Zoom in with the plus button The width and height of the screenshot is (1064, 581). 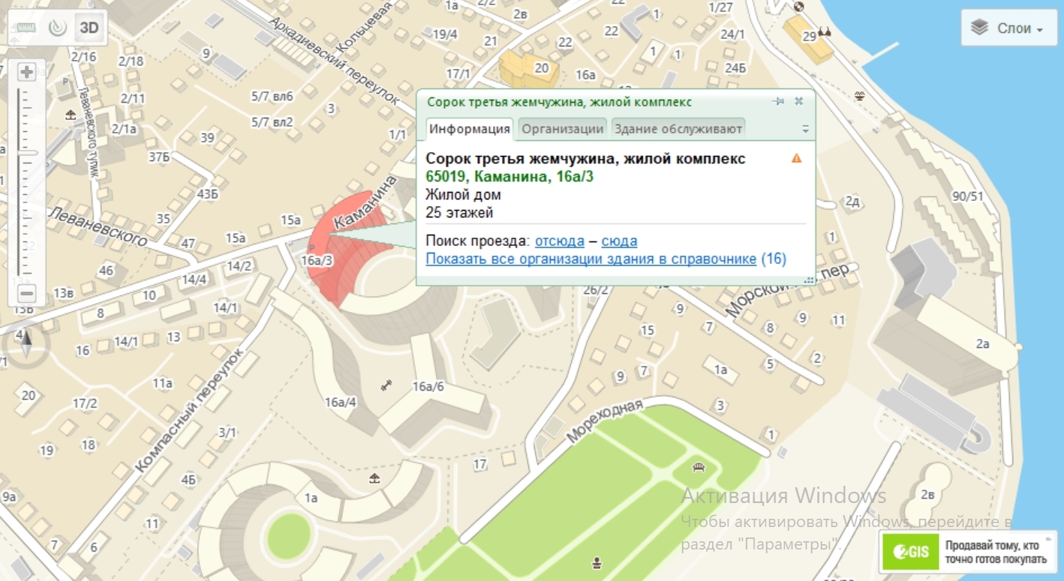(27, 73)
